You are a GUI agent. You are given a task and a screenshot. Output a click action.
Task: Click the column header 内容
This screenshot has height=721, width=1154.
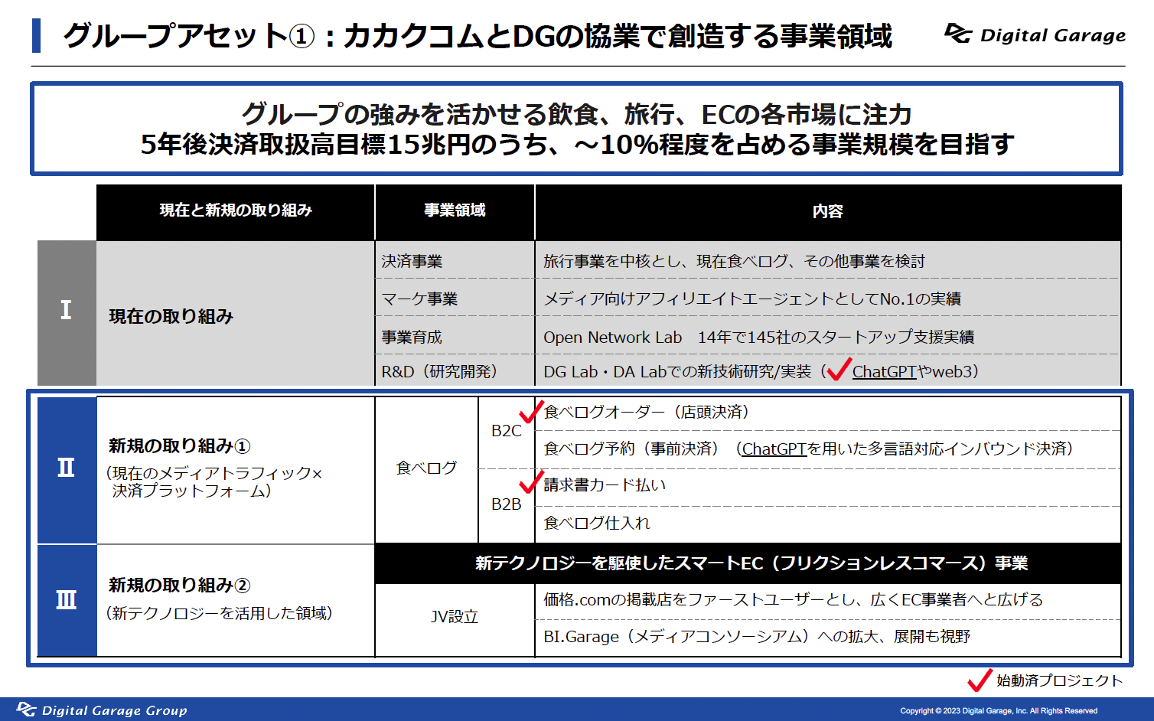pos(828,211)
